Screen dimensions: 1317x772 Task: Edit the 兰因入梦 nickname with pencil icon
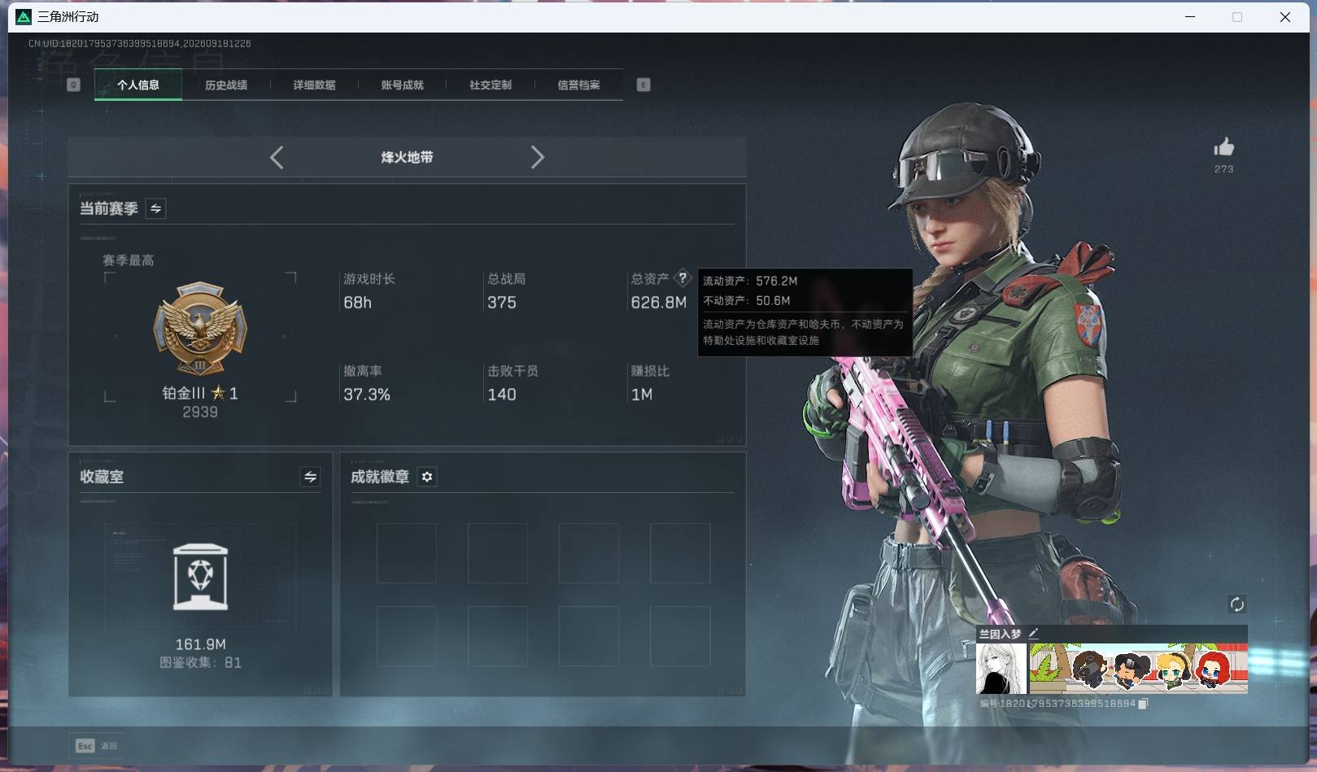tap(1033, 634)
